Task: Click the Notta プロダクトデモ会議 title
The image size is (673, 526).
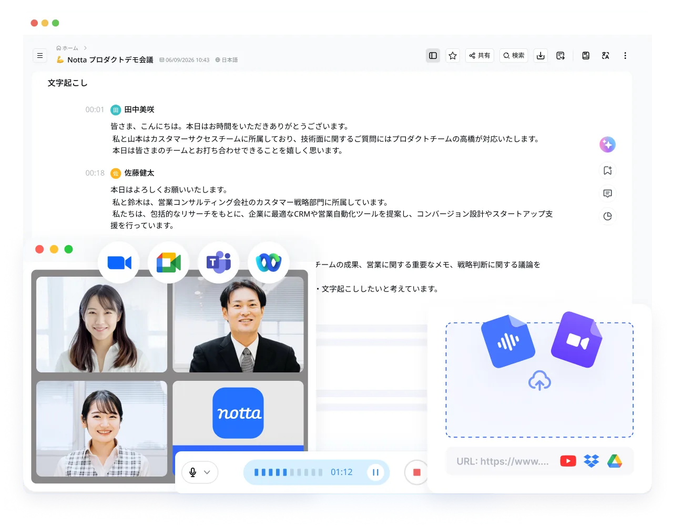Action: click(110, 59)
